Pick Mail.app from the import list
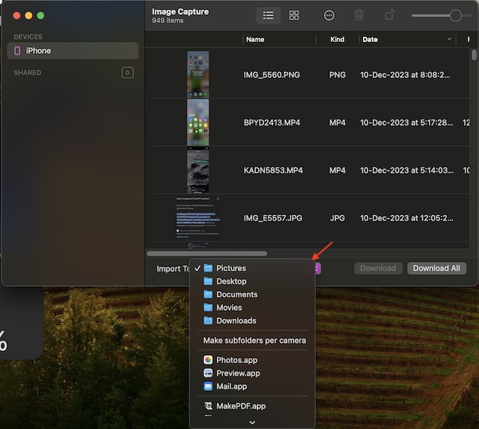 coord(231,386)
